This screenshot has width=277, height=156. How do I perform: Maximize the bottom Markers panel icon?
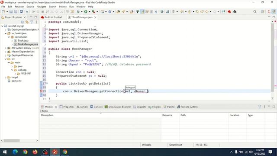pyautogui.click(x=274, y=107)
